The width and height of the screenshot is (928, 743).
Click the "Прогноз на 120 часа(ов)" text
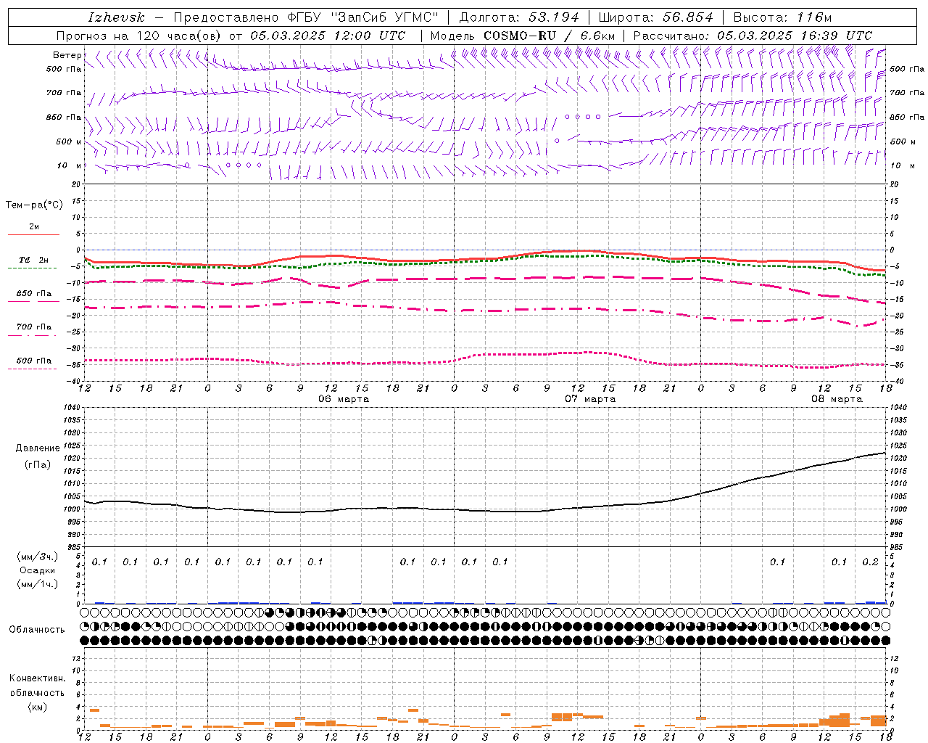pos(139,36)
